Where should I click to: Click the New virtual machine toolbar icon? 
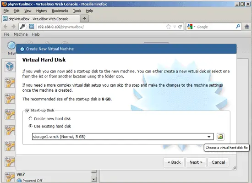[x=11, y=45]
